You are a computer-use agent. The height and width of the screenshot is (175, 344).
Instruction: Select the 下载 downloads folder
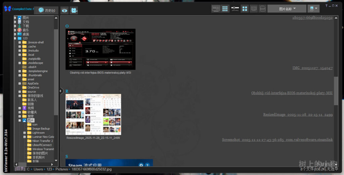tap(26, 26)
